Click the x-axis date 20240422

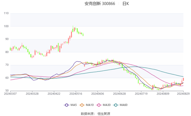coord(54,94)
